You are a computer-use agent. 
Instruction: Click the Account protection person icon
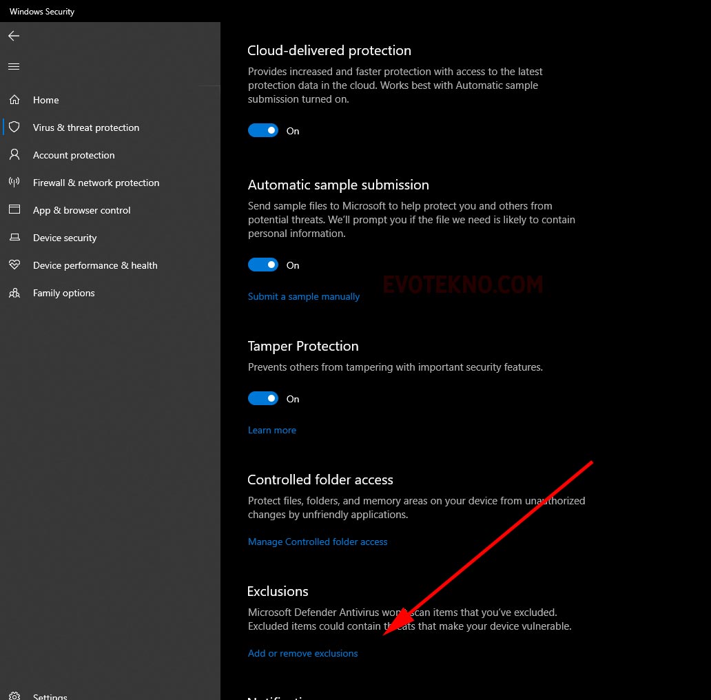click(x=14, y=155)
